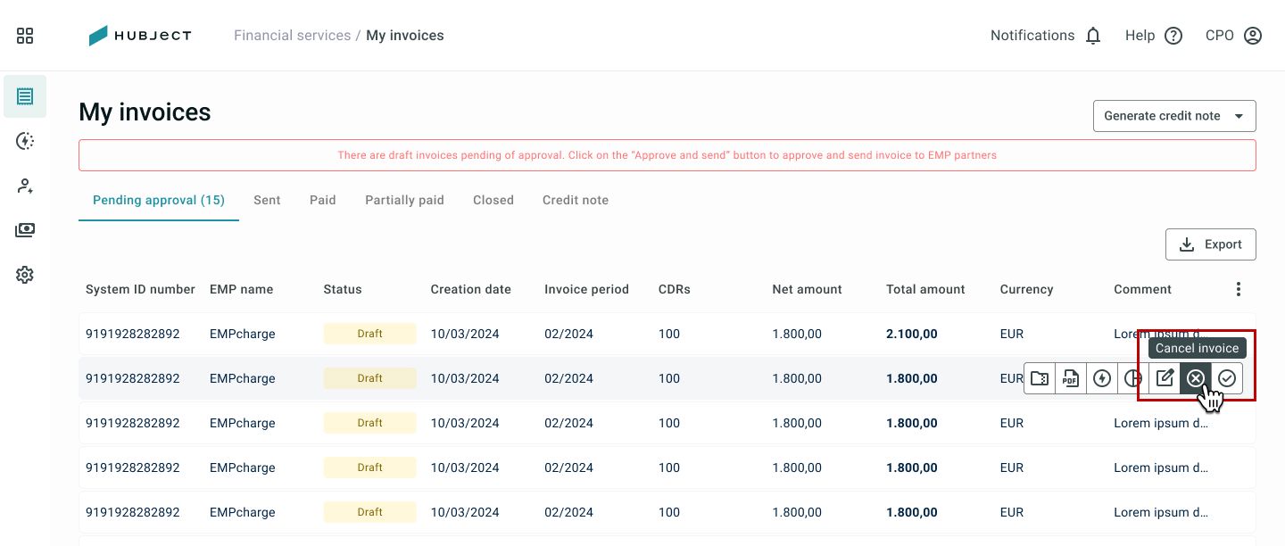Screen dimensions: 1285x546
Task: Switch to the Paid tab
Action: coord(323,200)
